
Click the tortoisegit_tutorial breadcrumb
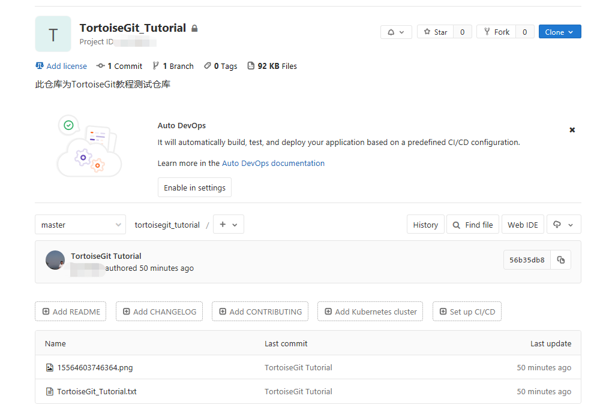166,225
